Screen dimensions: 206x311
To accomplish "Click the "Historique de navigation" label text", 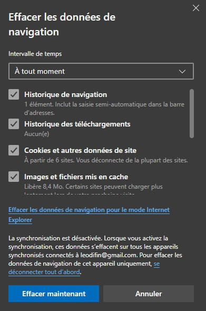I will point(66,94).
